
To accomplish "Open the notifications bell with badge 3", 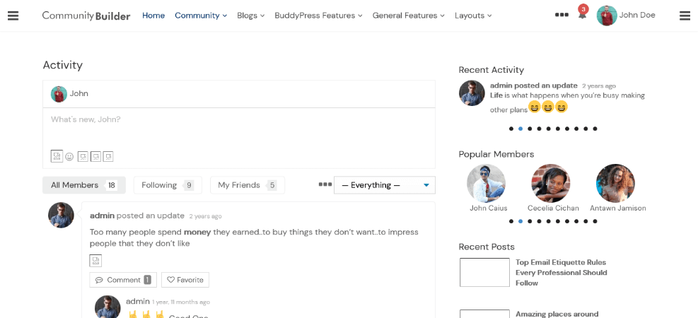I will click(x=582, y=13).
